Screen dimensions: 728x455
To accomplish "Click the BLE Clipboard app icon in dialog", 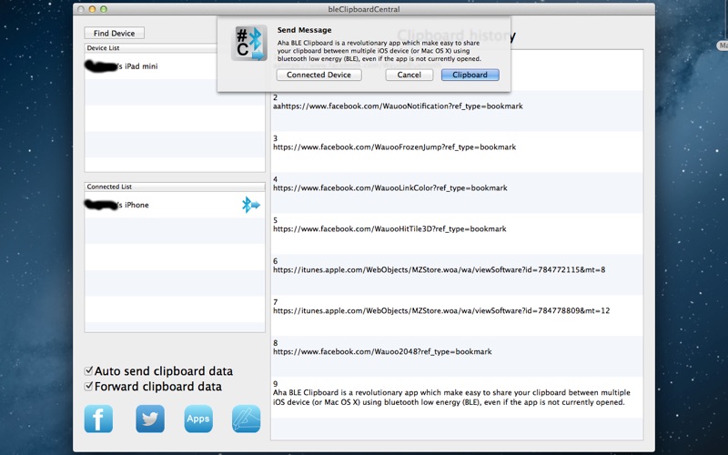I will pos(249,43).
